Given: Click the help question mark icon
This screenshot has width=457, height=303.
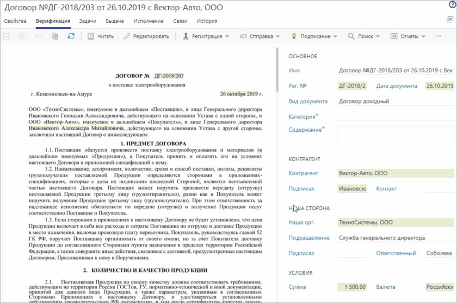Looking at the screenshot, I should point(452,4).
